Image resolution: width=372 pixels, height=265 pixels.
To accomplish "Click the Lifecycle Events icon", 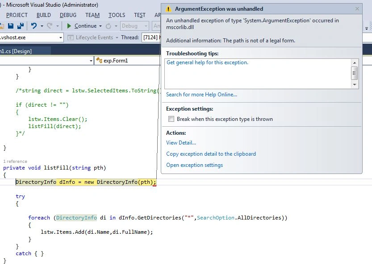I will tap(70, 37).
